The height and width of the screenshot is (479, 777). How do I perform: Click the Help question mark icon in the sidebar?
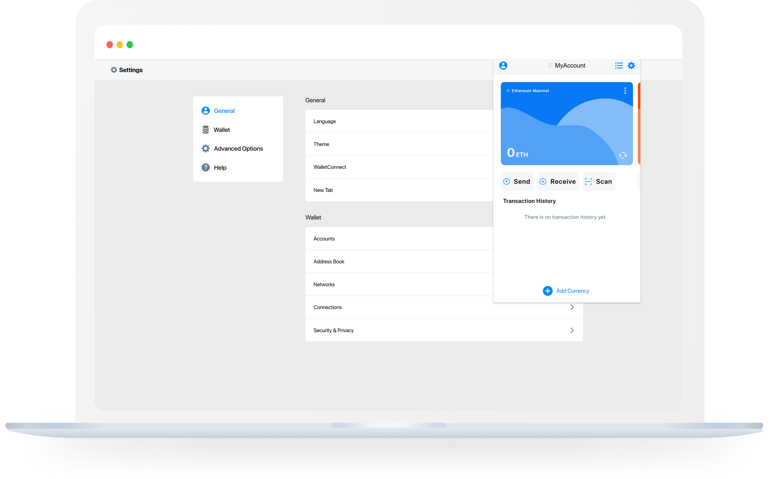[x=205, y=167]
